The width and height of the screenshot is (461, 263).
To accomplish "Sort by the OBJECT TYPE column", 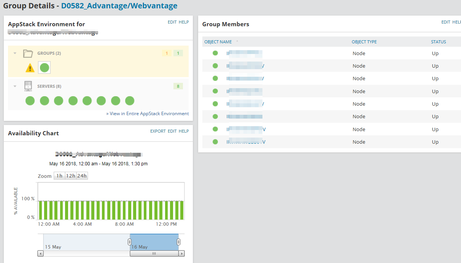I will pos(364,42).
